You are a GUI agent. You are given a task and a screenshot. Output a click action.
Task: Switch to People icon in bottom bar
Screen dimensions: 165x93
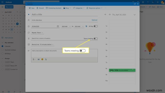[14, 92]
